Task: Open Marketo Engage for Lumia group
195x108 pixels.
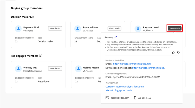Action: click(x=119, y=90)
